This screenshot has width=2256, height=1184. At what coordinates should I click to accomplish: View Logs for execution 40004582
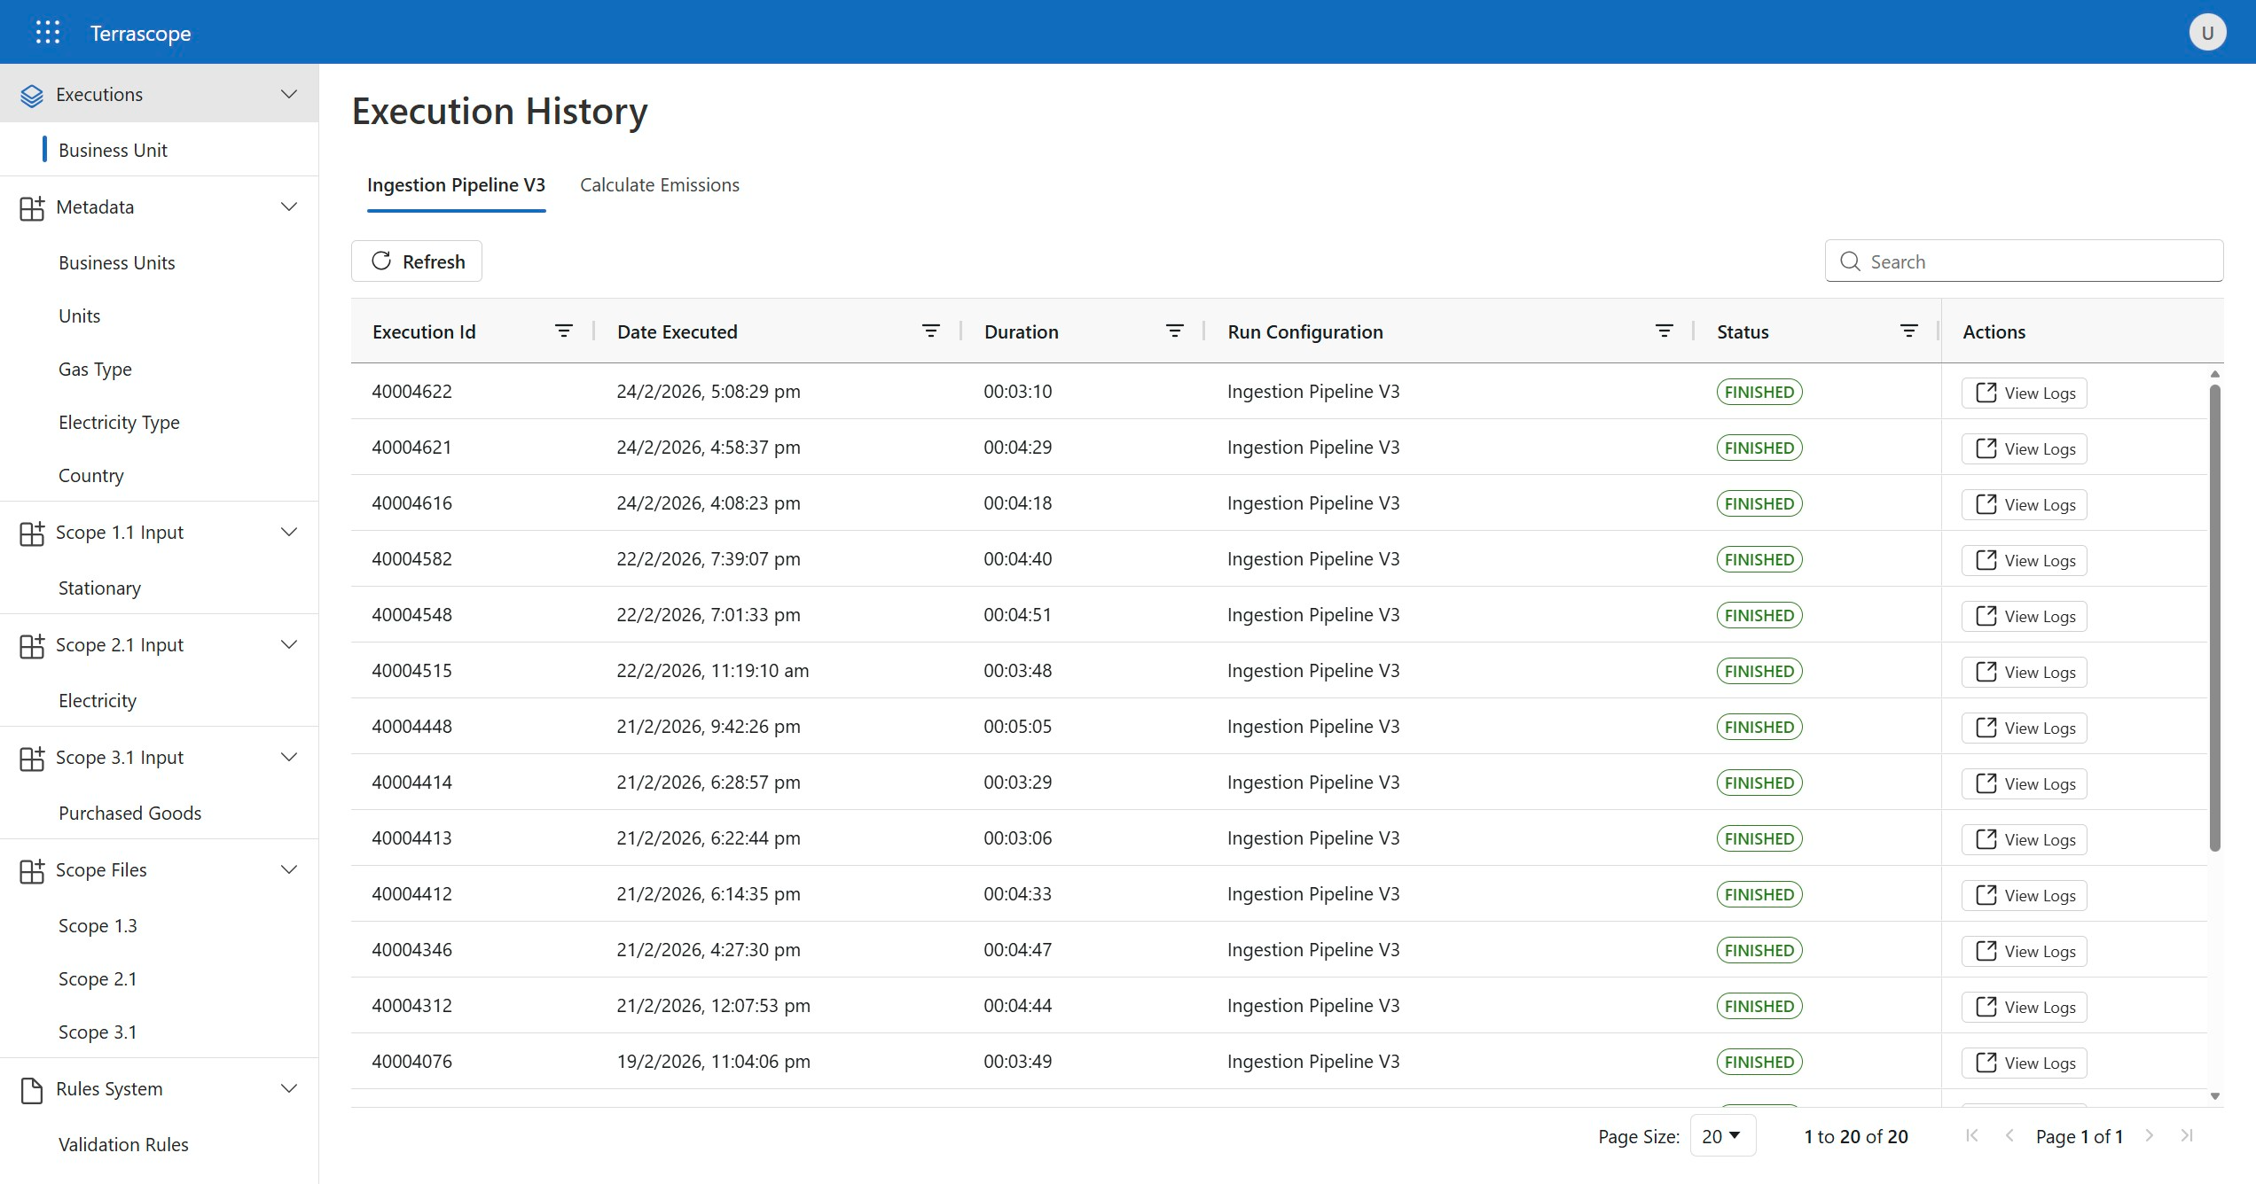click(x=2025, y=561)
